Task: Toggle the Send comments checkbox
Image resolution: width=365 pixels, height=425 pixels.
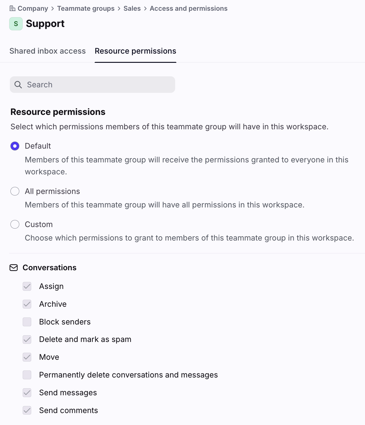Action: 27,411
